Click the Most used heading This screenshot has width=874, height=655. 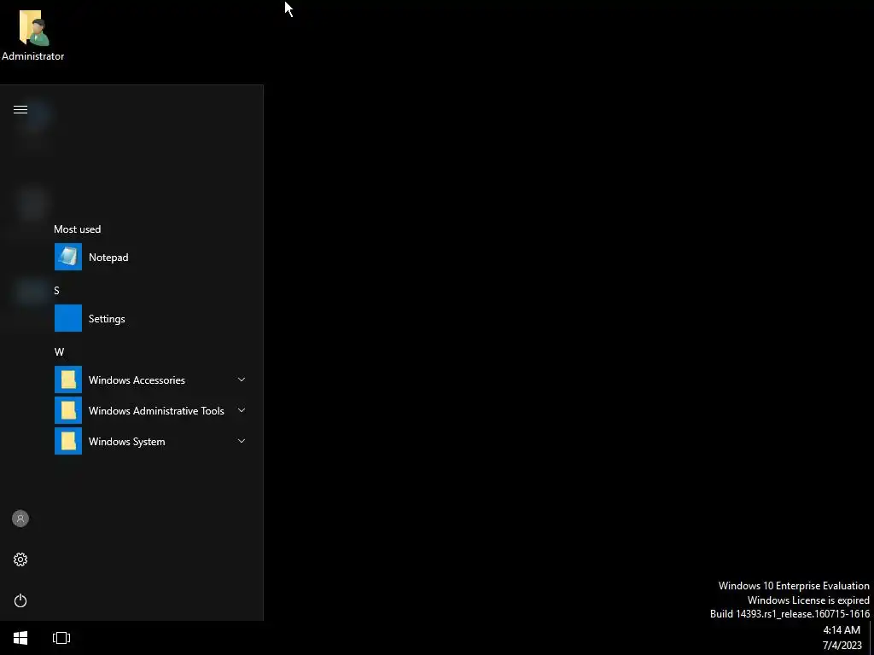[78, 229]
